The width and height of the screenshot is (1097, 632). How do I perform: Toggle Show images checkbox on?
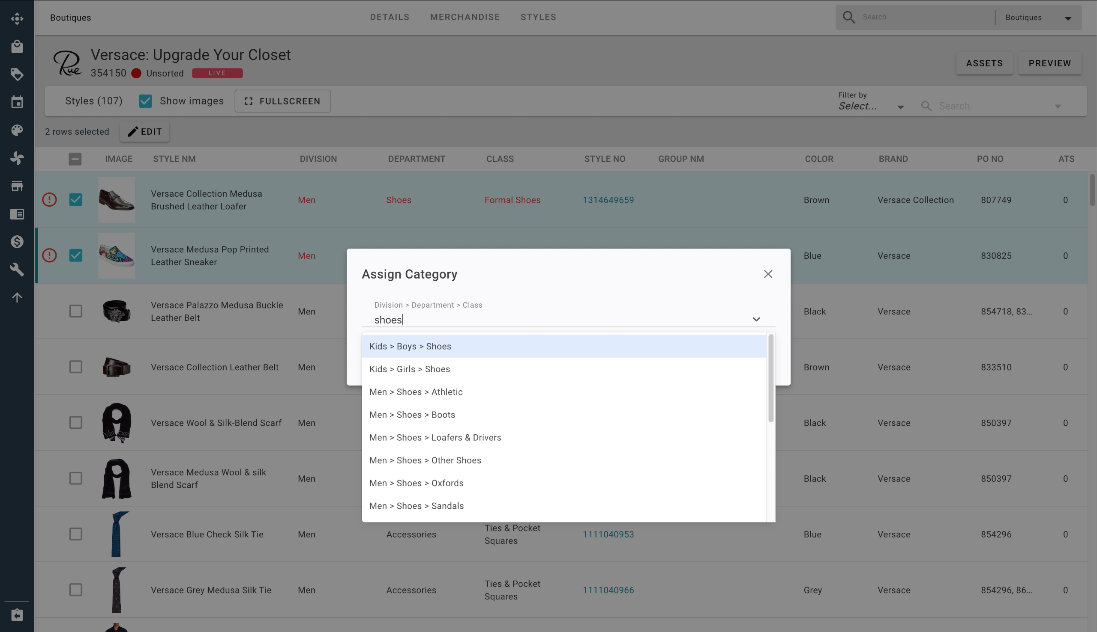145,100
